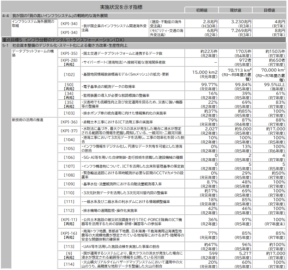Click initial value 2,027

211,129
